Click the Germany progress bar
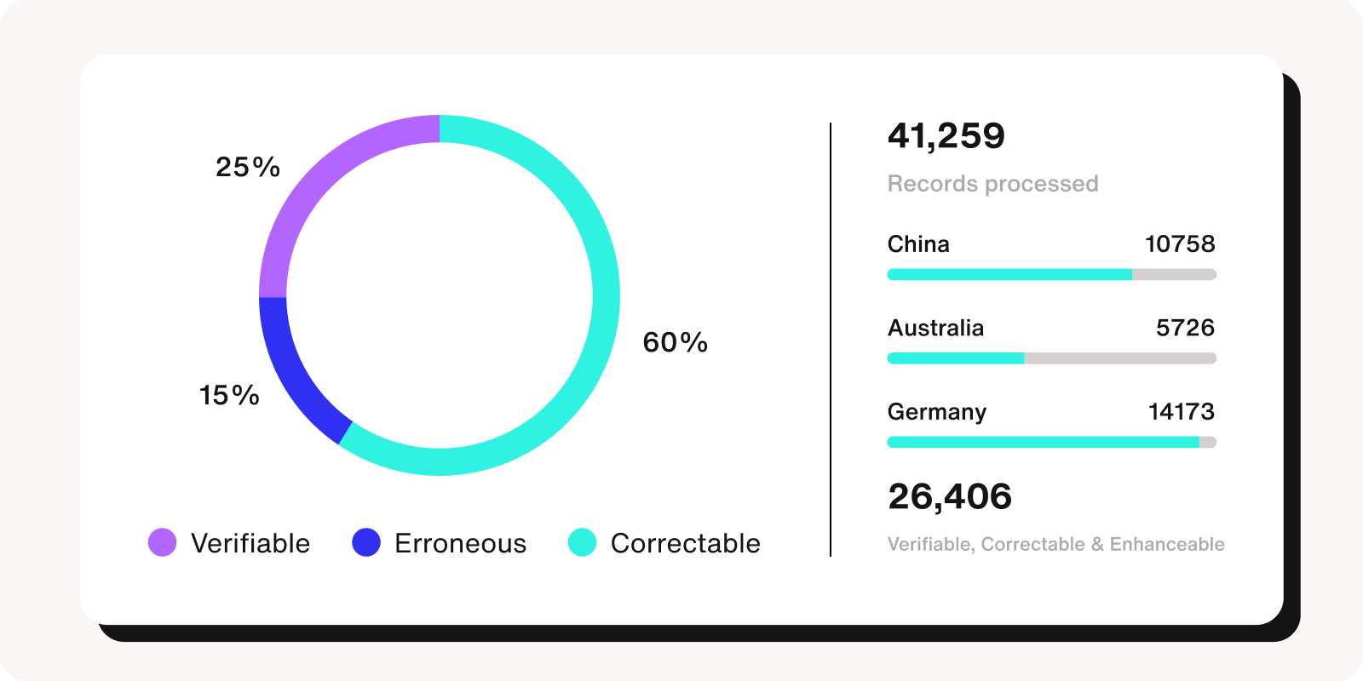The height and width of the screenshot is (681, 1363). (1051, 442)
